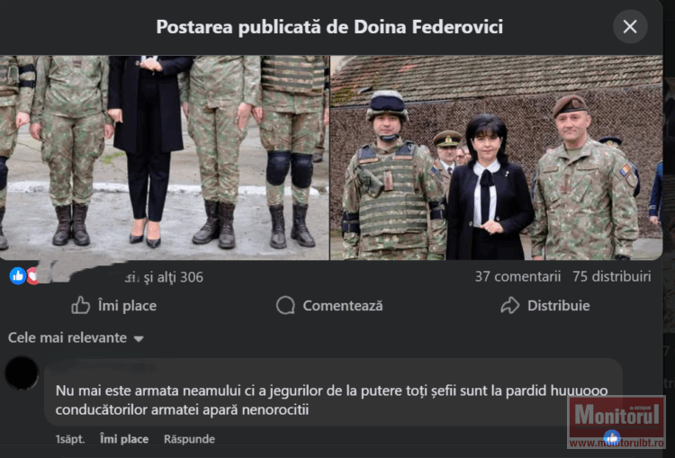Image resolution: width=675 pixels, height=458 pixels.
Task: Show people who reacted: și alți 306
Action: coord(173,277)
